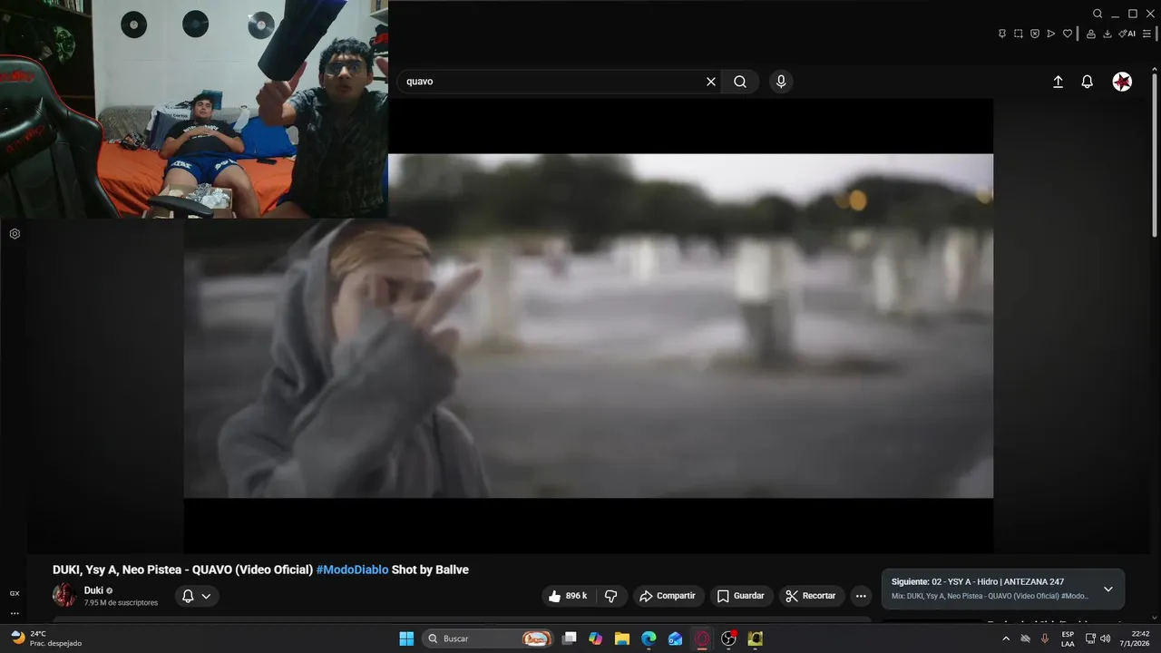Open the Easy Setup sliders icon

pyautogui.click(x=1147, y=34)
